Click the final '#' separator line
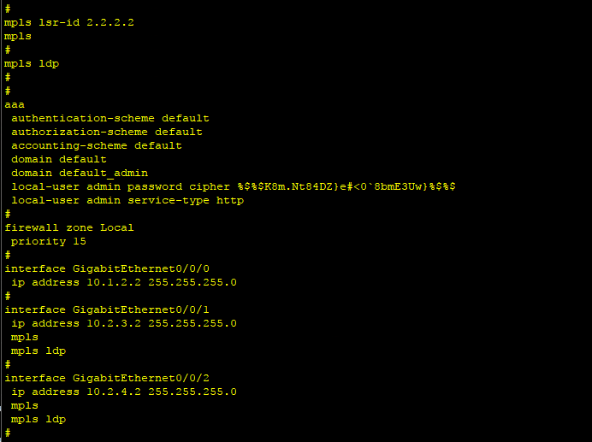 (8, 433)
